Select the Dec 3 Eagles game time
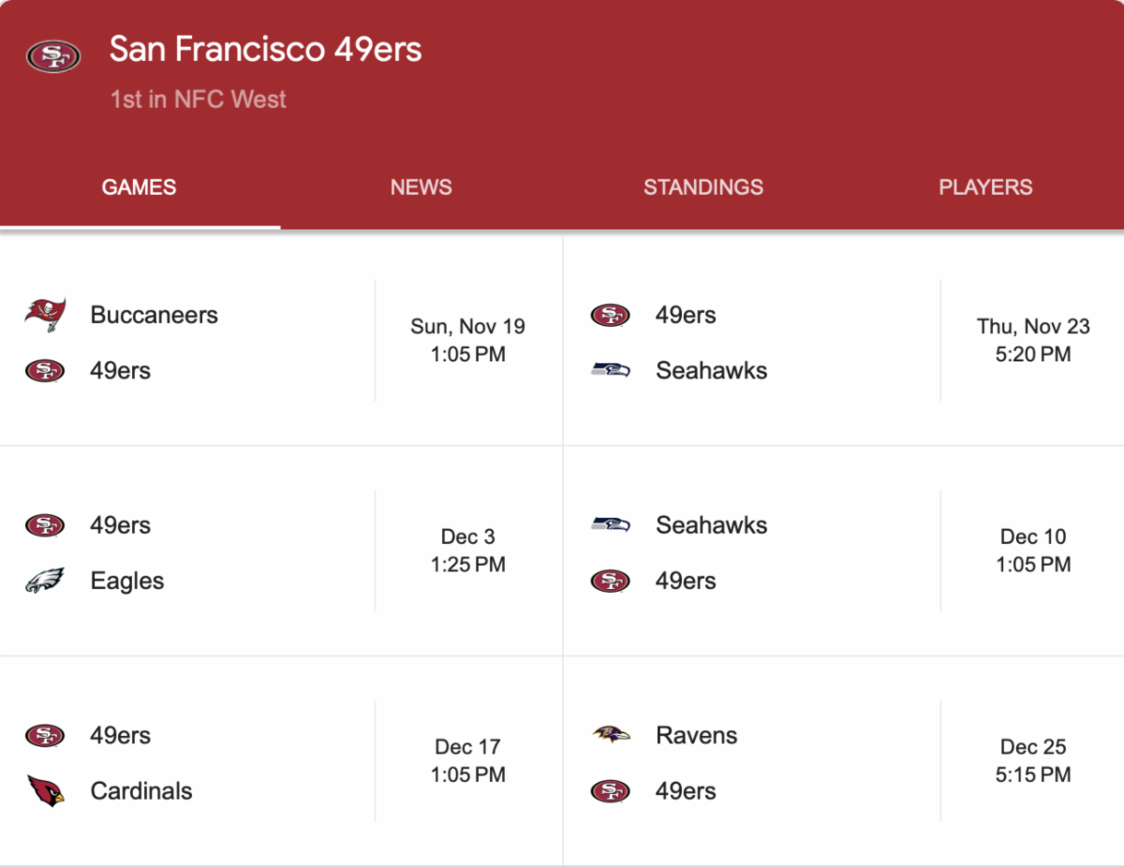 point(467,551)
